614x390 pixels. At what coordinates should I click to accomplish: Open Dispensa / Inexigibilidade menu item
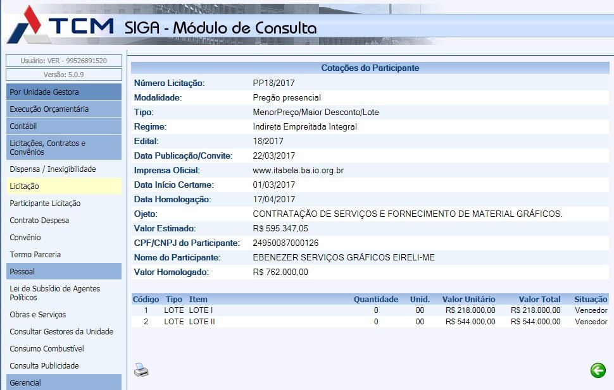(x=53, y=169)
